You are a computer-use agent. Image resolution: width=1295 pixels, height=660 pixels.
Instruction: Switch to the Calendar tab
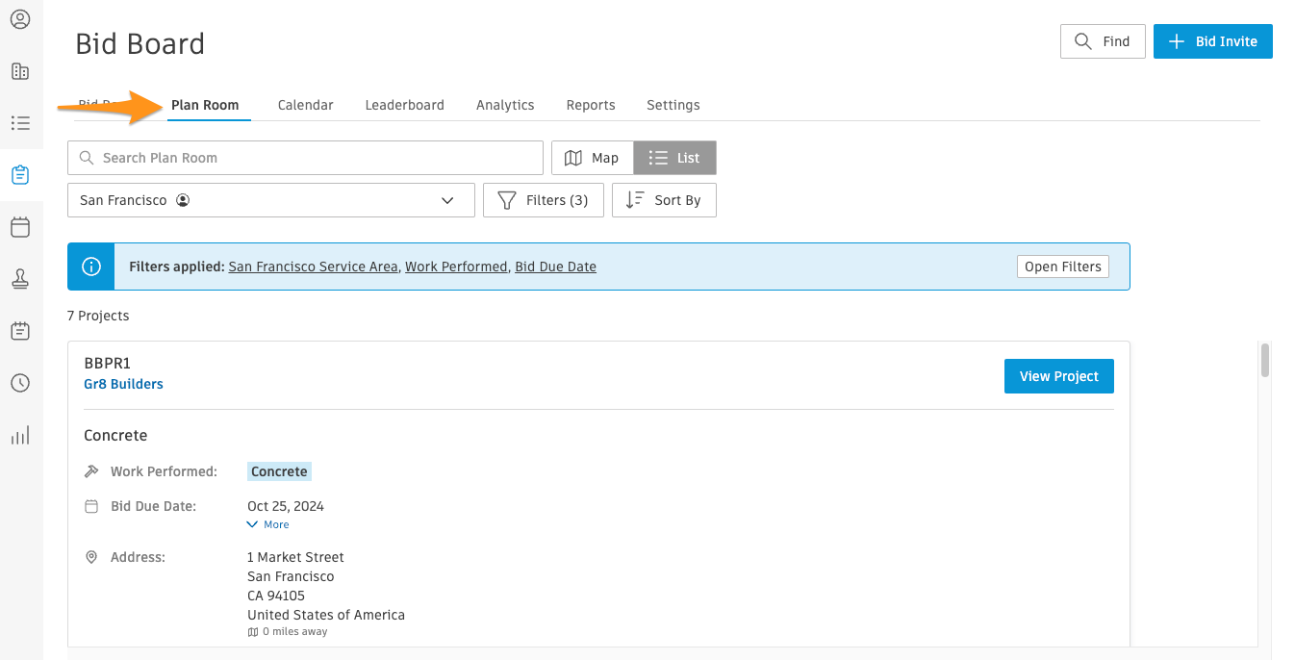click(305, 104)
